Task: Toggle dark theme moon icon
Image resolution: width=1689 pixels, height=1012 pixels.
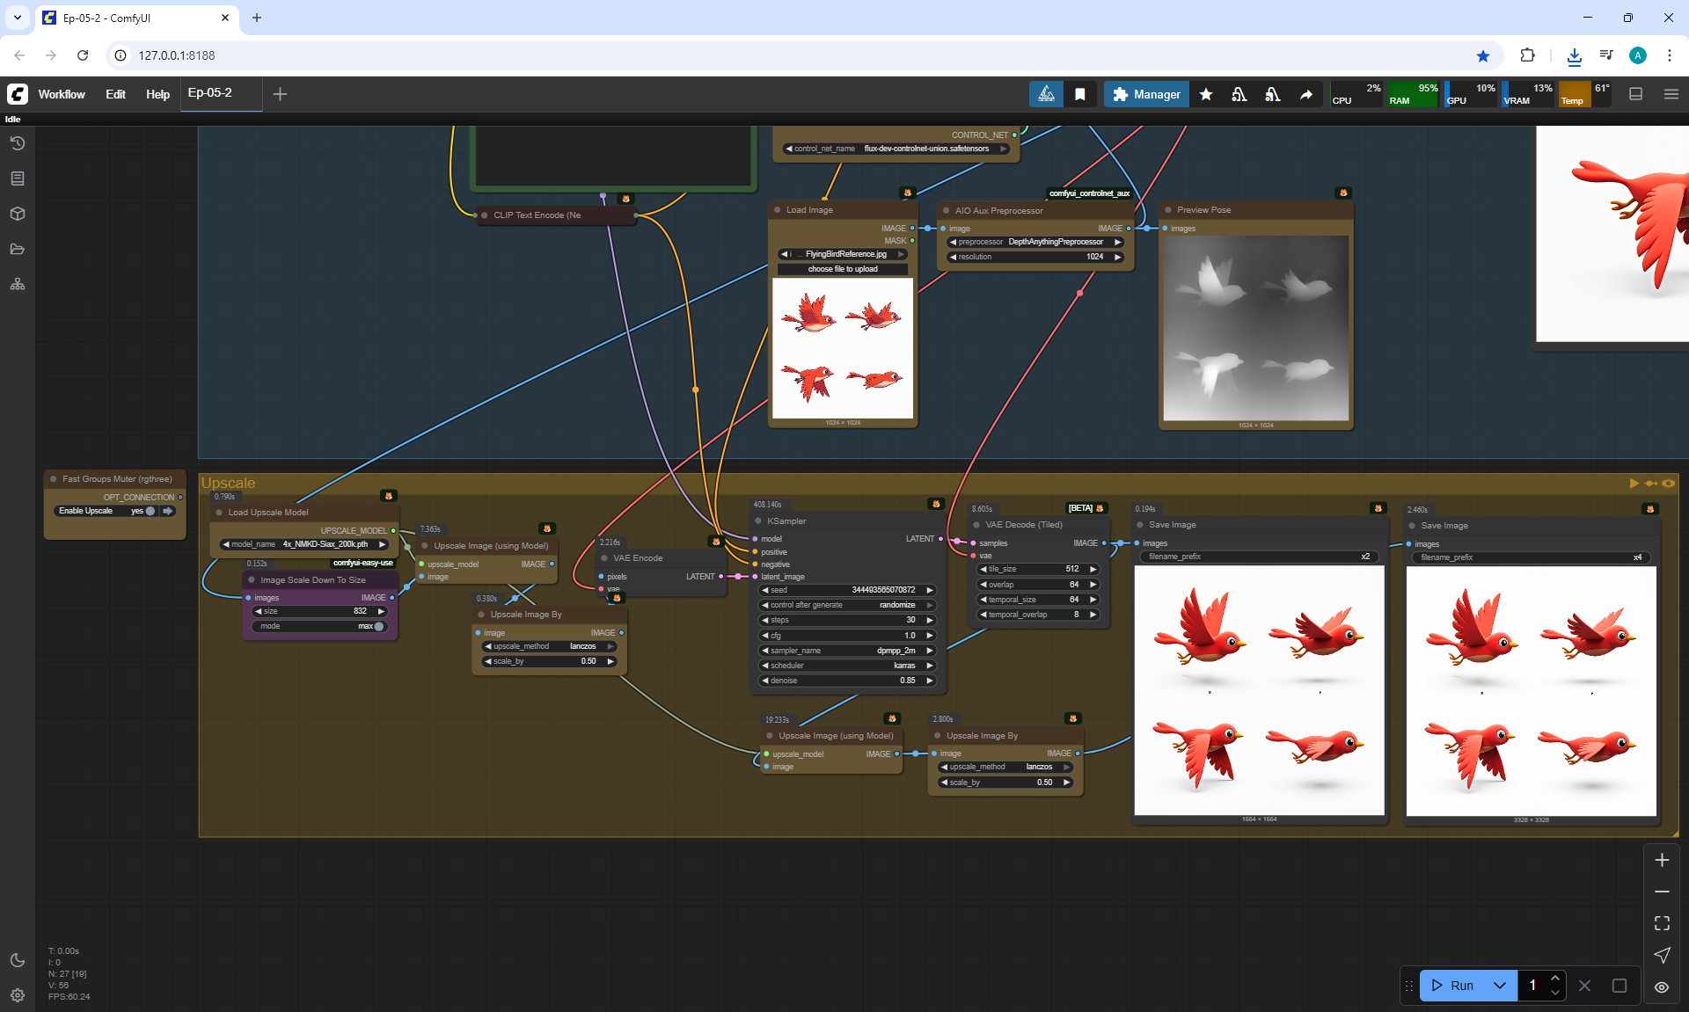Action: [x=18, y=960]
